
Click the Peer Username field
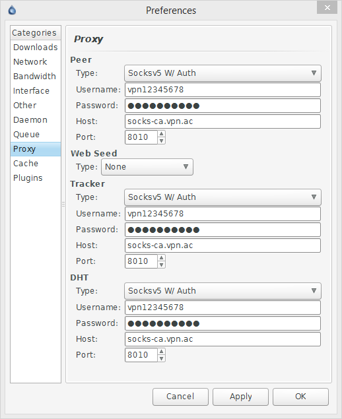(x=222, y=90)
